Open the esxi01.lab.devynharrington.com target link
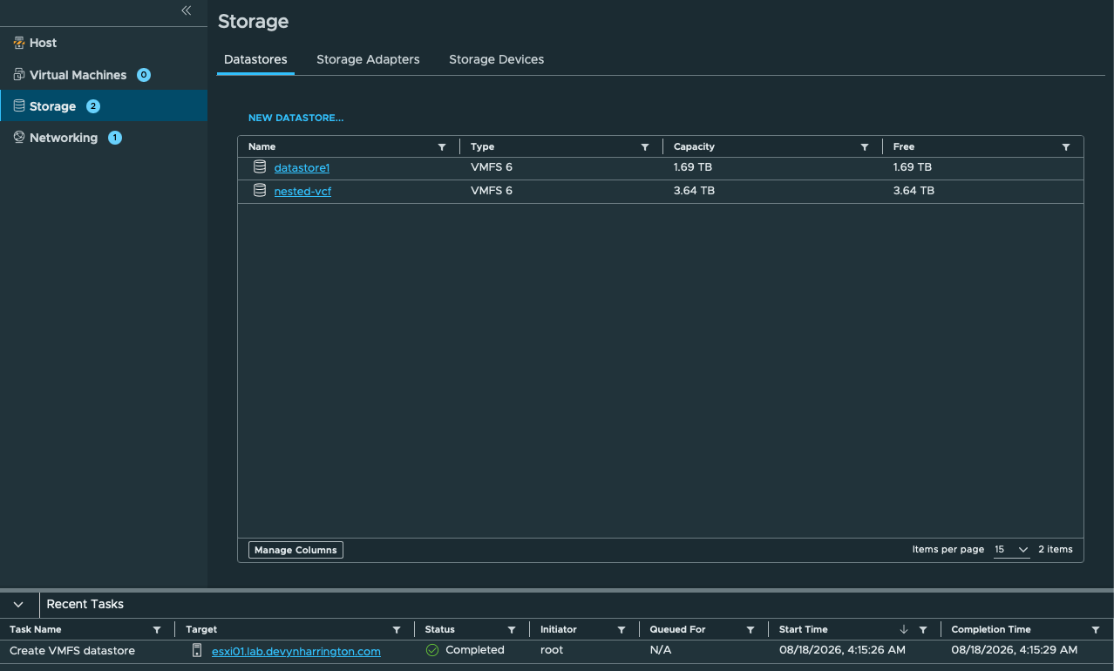The image size is (1114, 671). click(x=296, y=651)
